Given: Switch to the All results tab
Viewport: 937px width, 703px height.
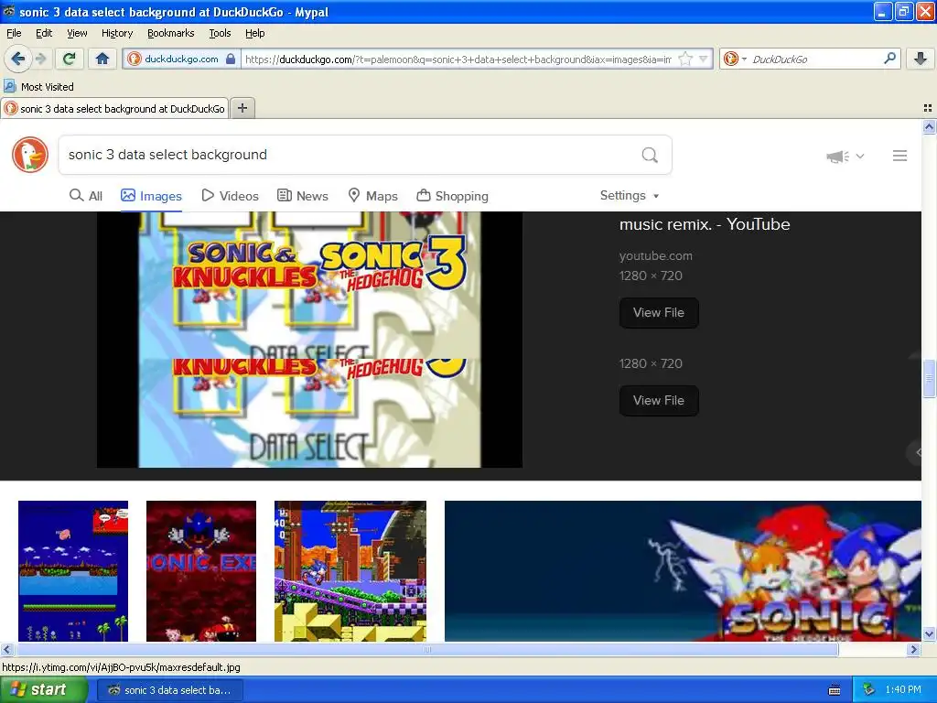Looking at the screenshot, I should pyautogui.click(x=86, y=196).
